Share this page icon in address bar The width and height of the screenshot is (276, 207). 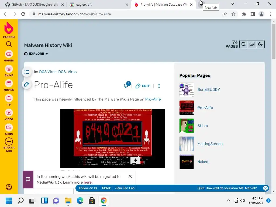[225, 14]
